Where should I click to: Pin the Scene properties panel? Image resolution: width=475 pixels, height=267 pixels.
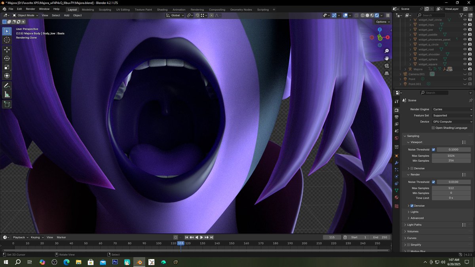[470, 100]
